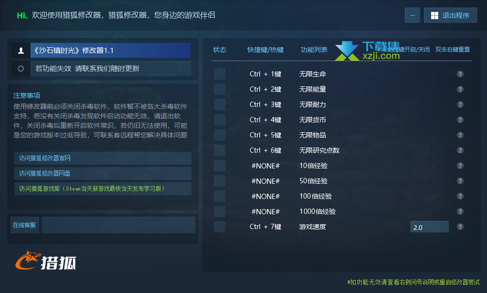Click the 10倍经验 function label

(x=313, y=166)
